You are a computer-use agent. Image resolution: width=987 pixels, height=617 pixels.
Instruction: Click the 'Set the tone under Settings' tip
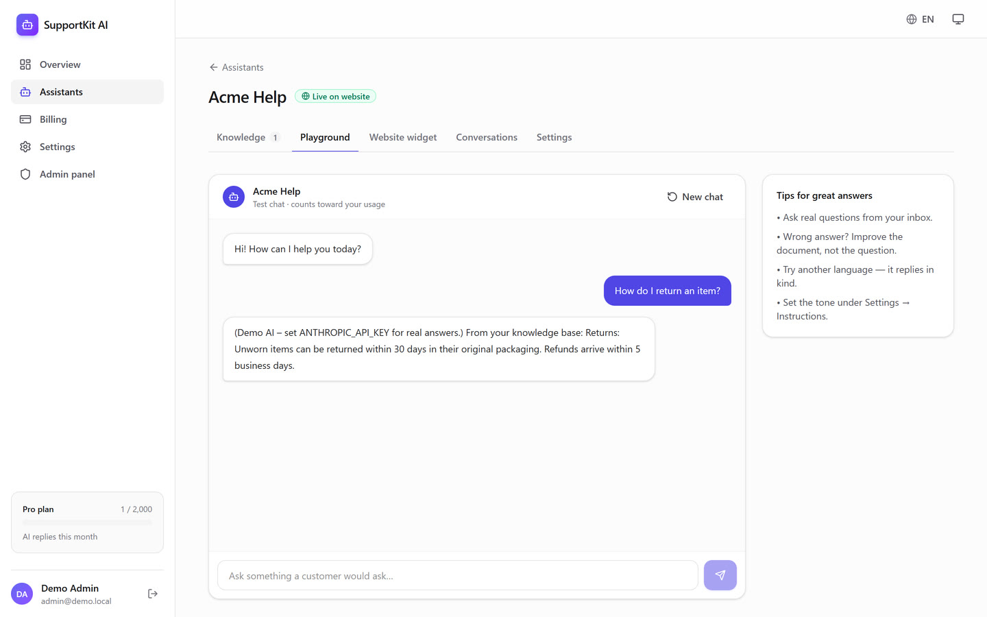point(843,309)
